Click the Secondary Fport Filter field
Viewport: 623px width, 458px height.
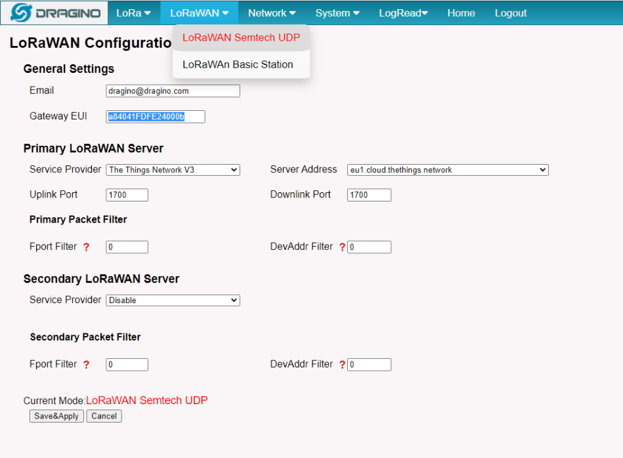(x=127, y=365)
